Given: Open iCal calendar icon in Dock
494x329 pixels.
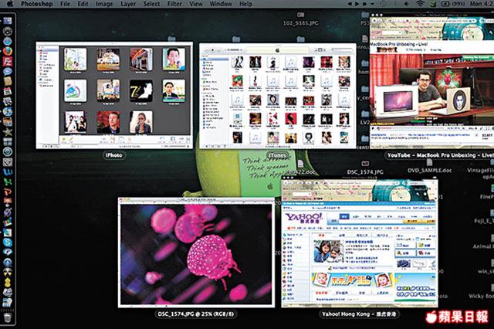Looking at the screenshot, I should point(7,91).
